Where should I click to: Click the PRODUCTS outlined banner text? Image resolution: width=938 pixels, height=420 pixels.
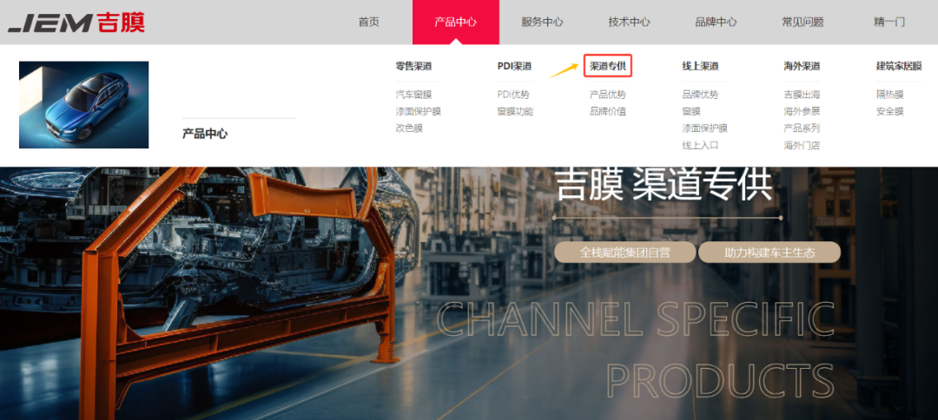(721, 380)
